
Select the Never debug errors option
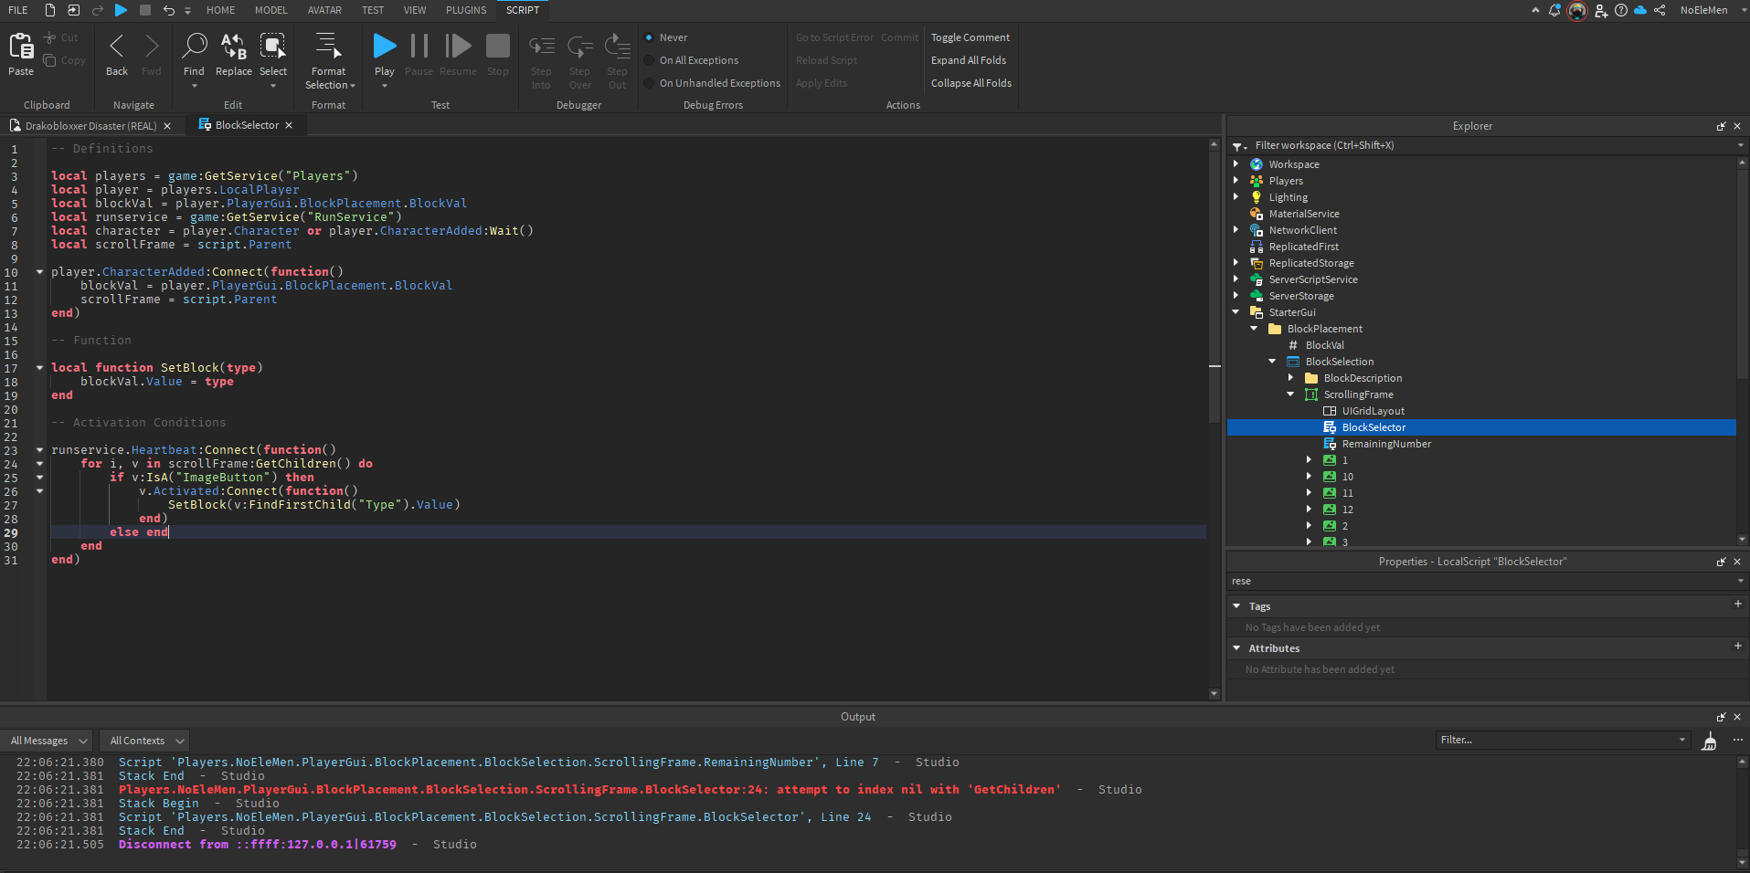tap(650, 37)
